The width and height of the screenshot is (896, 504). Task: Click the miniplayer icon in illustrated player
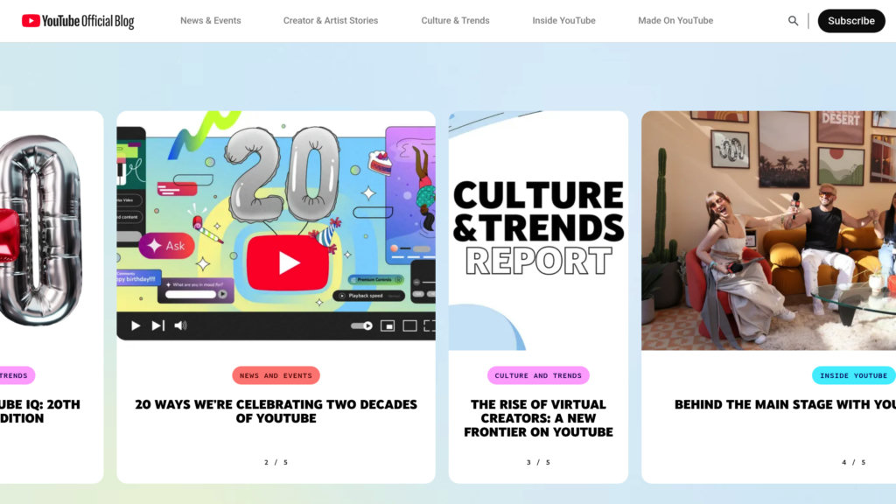pos(387,325)
